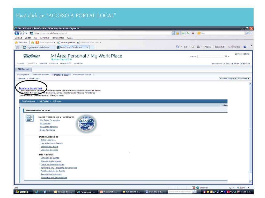Image resolution: width=265 pixels, height=198 pixels.
Task: Expand Sitios sugeridos dropdown
Action: click(x=55, y=43)
